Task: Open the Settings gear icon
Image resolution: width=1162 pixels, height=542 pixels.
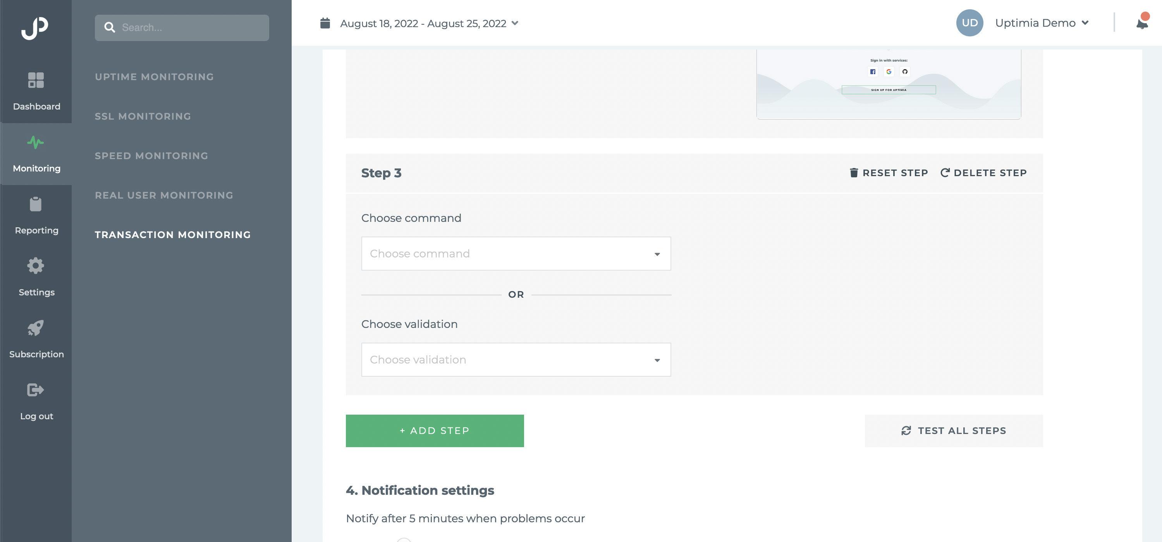Action: point(36,266)
